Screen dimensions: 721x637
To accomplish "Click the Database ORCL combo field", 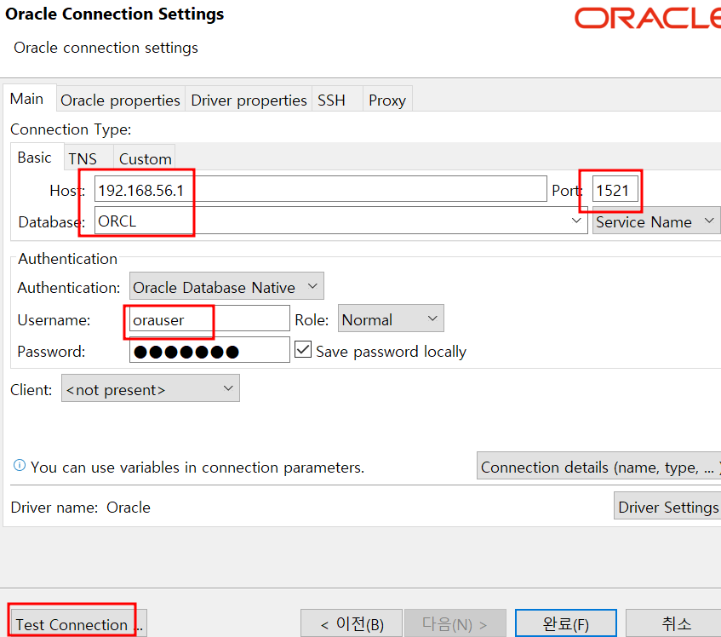I will 340,221.
